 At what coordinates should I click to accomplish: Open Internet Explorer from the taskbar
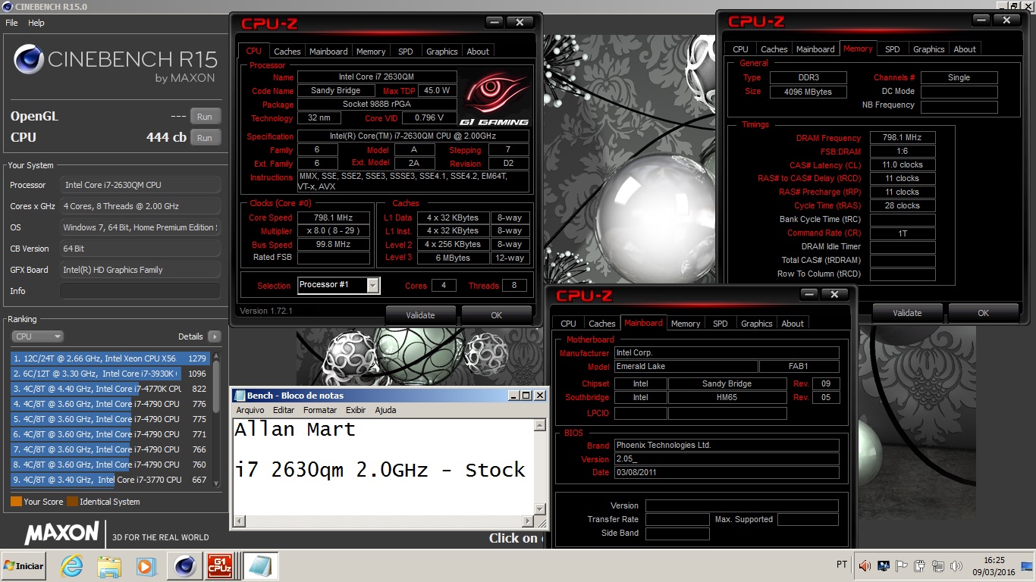pyautogui.click(x=71, y=565)
